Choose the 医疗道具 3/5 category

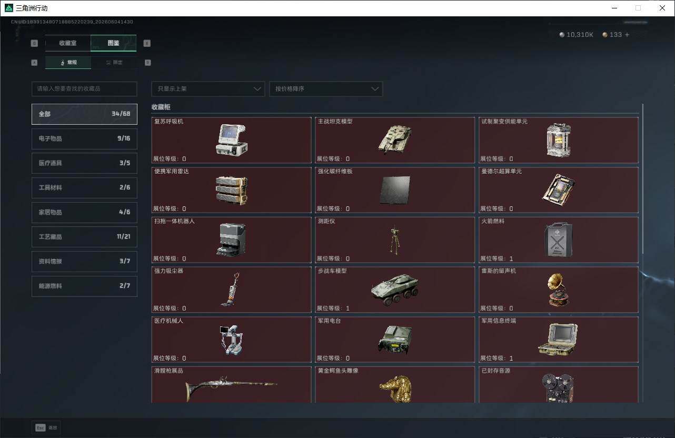(x=84, y=163)
